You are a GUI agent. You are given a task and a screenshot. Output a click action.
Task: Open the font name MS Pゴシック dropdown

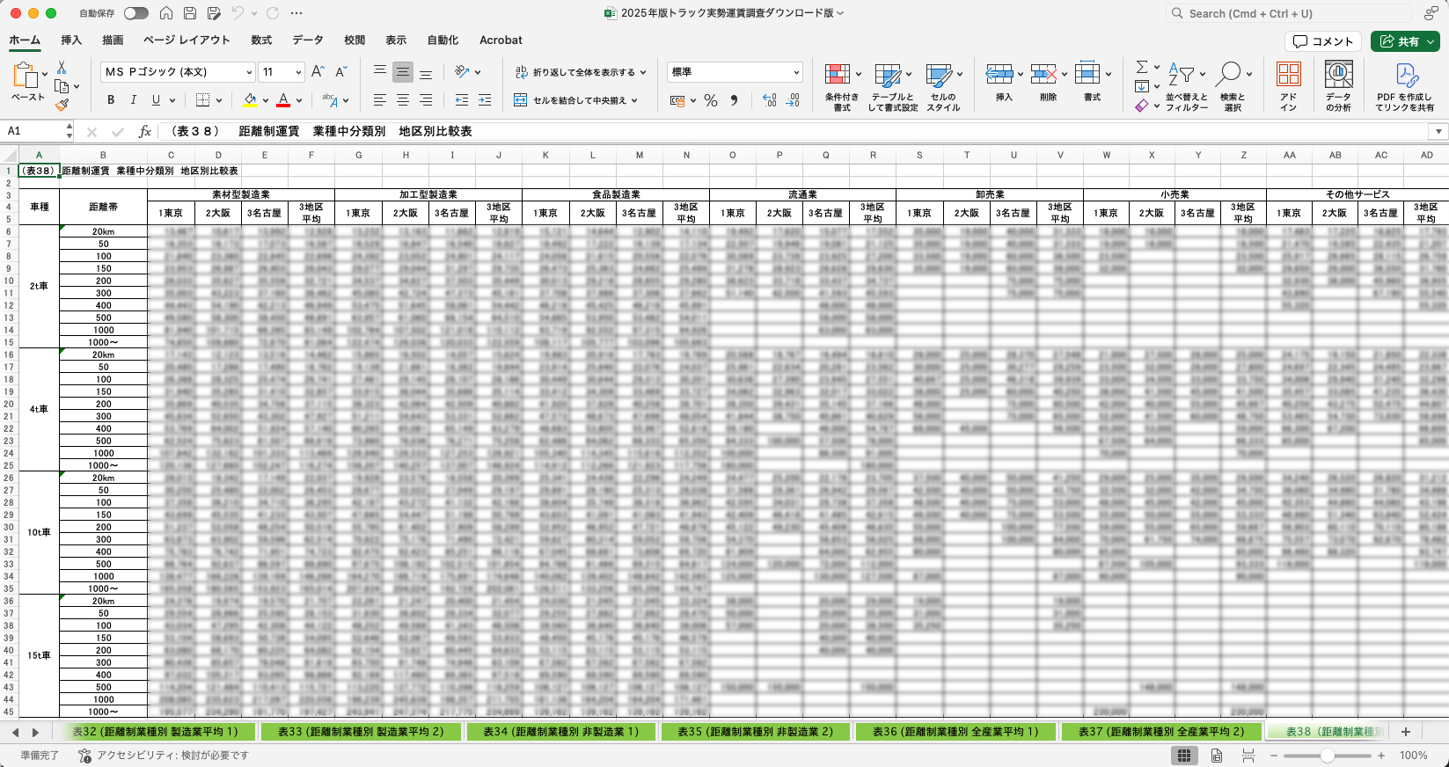(x=250, y=72)
